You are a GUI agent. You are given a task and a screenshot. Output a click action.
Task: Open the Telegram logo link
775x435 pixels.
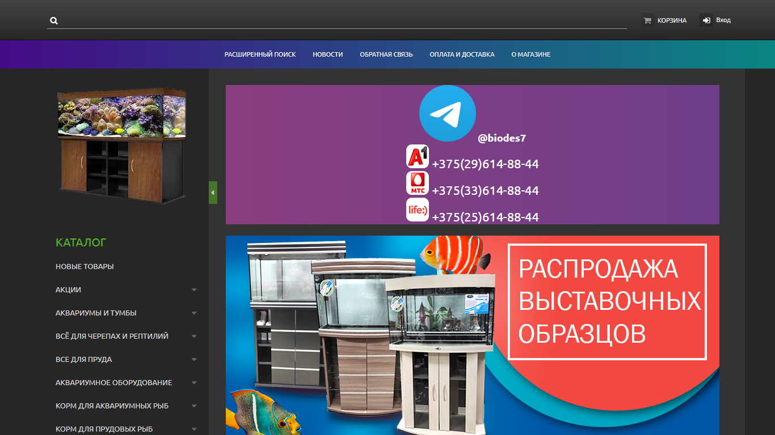click(x=447, y=113)
